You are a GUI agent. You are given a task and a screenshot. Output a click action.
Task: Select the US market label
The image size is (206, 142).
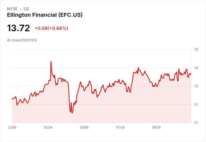(x=26, y=9)
